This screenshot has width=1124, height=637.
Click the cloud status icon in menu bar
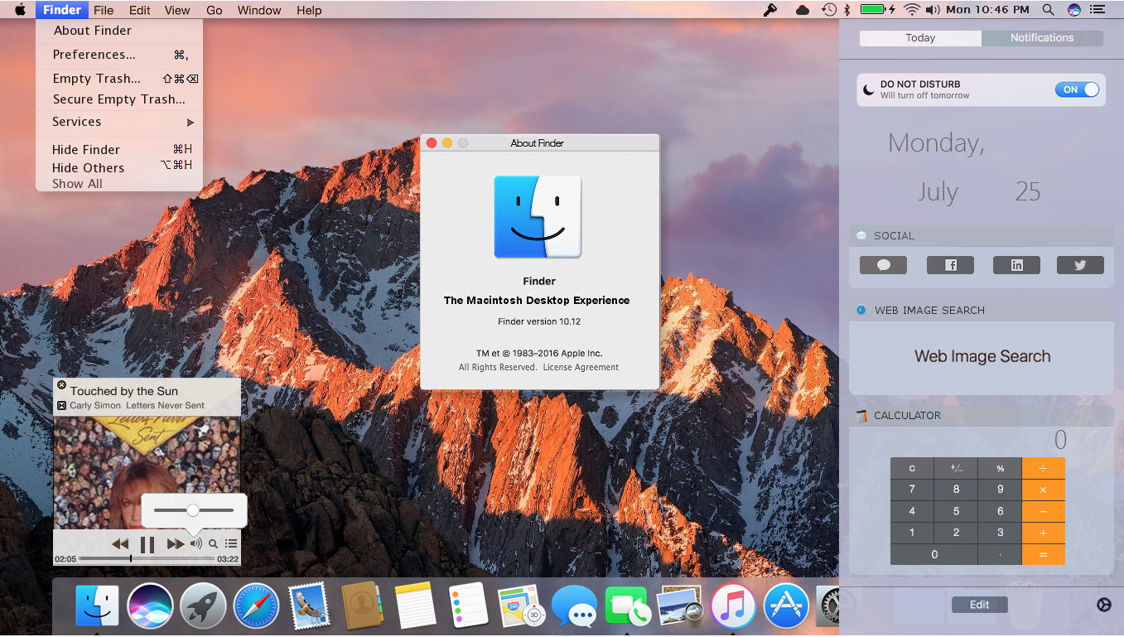tap(802, 10)
